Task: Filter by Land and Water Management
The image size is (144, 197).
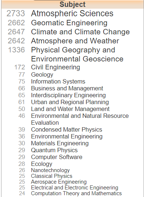Action: (x=70, y=109)
